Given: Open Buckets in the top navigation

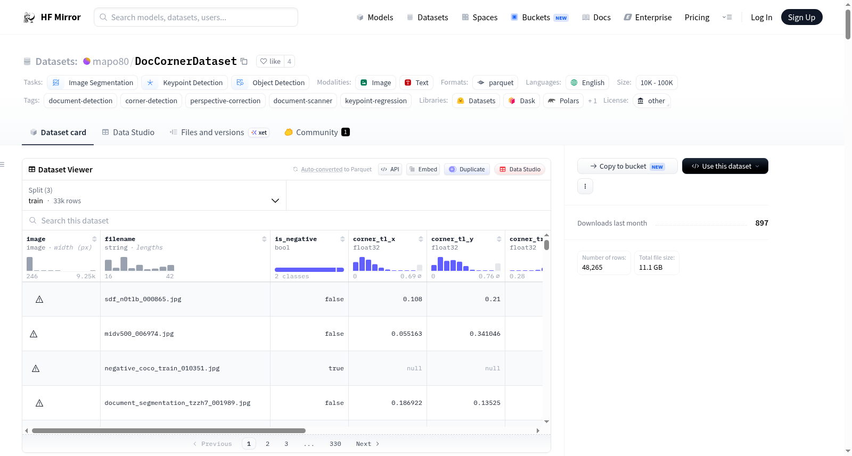Looking at the screenshot, I should (x=539, y=18).
